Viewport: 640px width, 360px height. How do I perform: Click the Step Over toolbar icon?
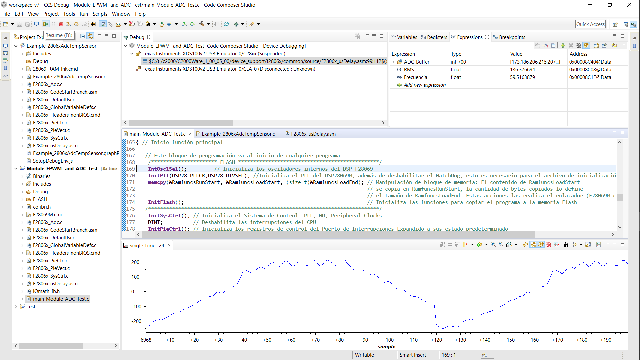tap(76, 24)
